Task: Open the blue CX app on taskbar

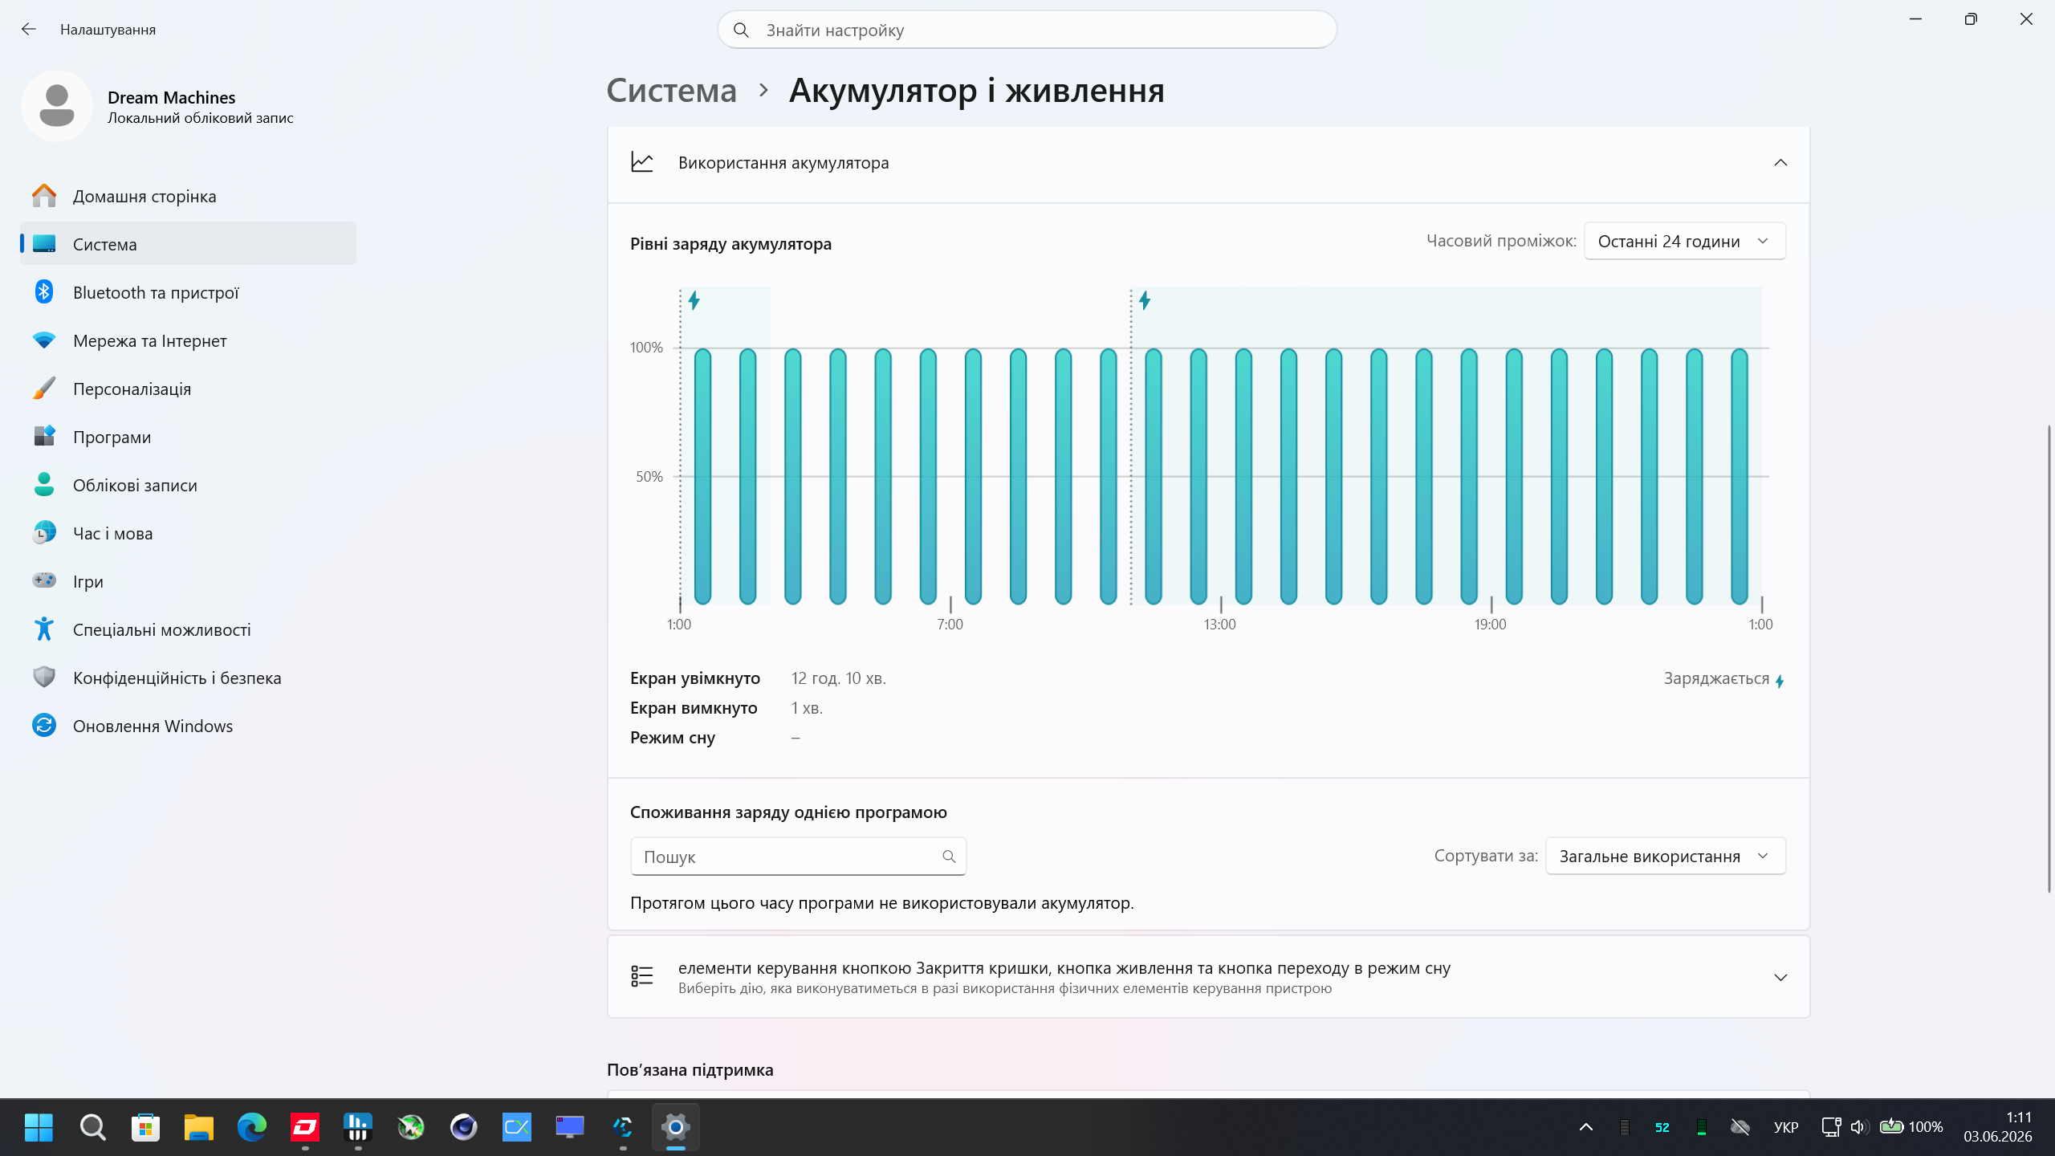Action: click(516, 1127)
